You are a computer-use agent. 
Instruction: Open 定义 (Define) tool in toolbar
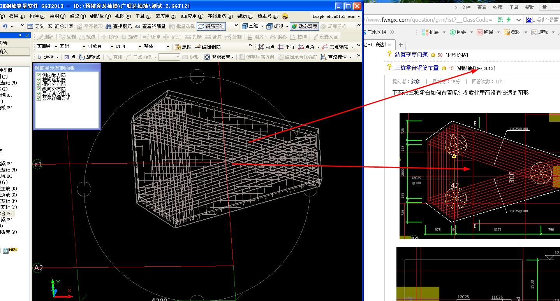[36, 26]
